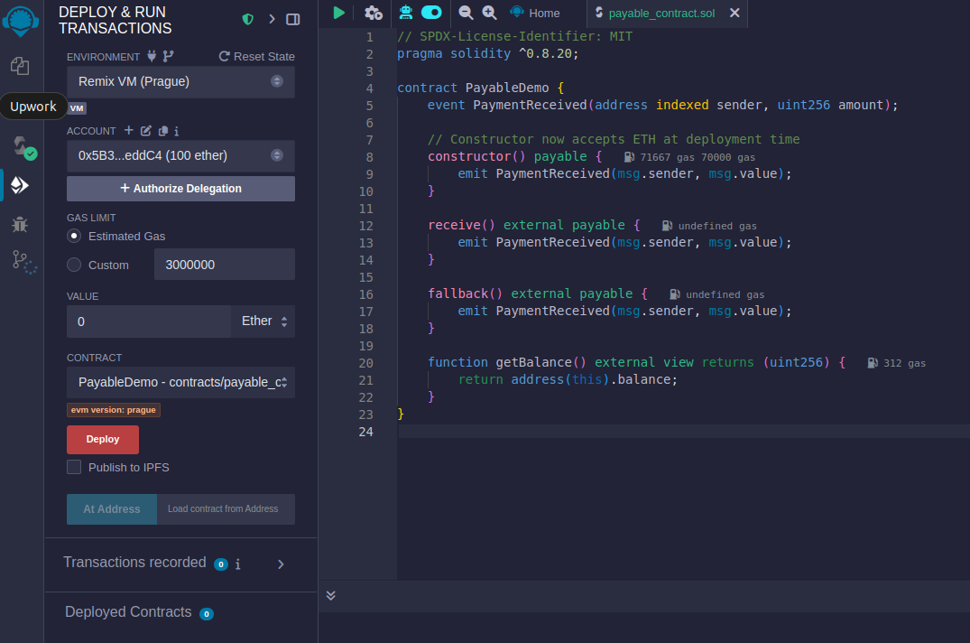Click the chevron next to the panel title
970x643 pixels.
pos(272,19)
